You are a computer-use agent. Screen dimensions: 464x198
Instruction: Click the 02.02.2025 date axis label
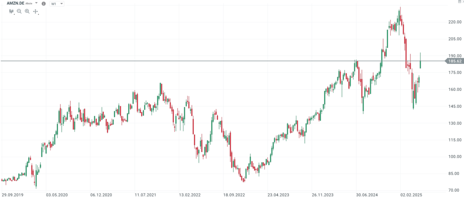(x=410, y=194)
